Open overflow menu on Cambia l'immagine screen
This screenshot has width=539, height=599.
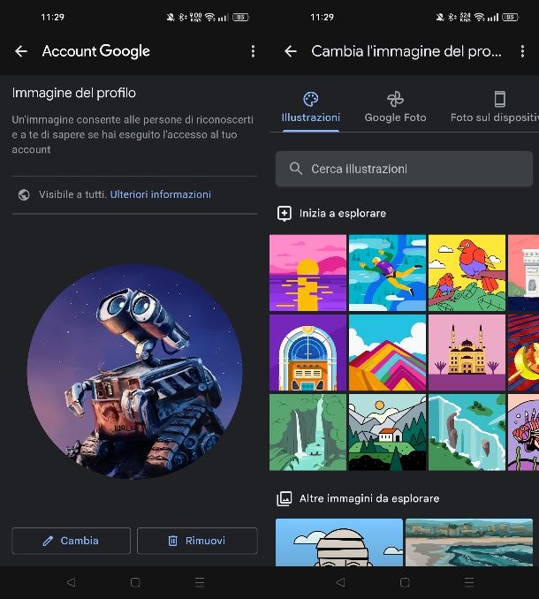(522, 51)
